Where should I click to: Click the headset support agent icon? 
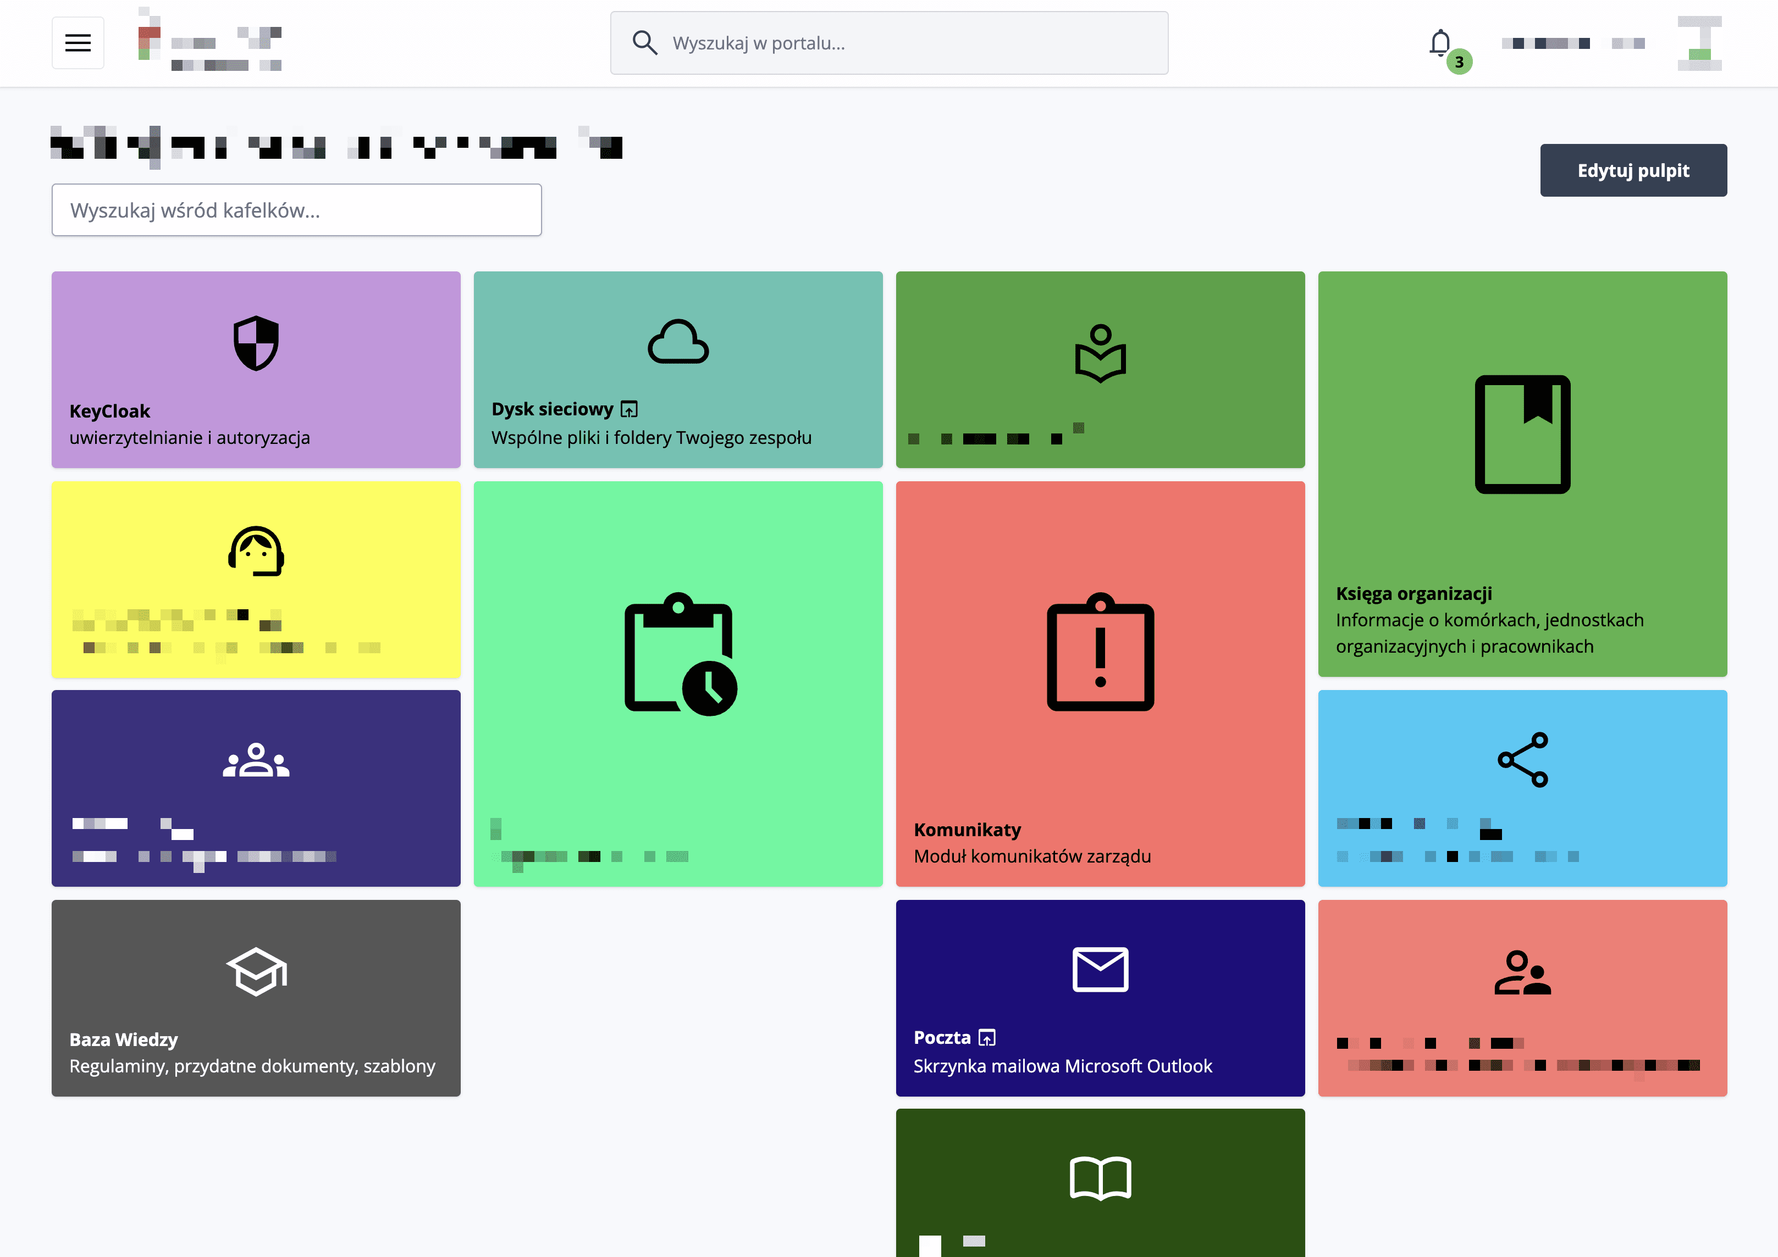(256, 551)
